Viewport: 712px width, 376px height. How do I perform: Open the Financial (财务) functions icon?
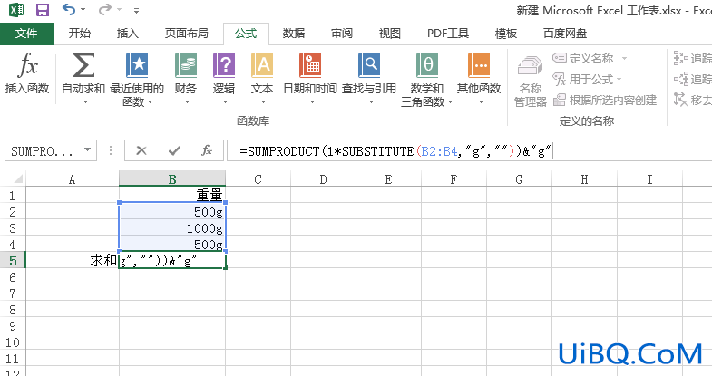pos(186,65)
